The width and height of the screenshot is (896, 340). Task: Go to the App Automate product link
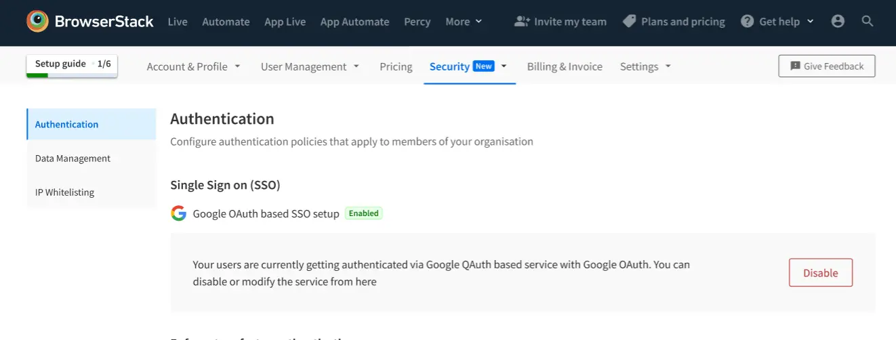coord(354,22)
